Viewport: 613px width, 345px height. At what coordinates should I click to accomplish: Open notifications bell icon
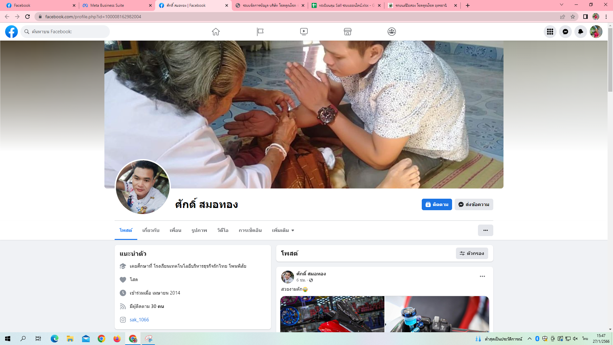[581, 32]
